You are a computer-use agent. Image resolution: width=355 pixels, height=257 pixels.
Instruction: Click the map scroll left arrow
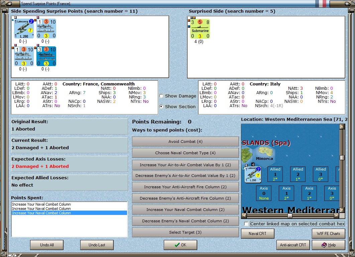click(244, 216)
